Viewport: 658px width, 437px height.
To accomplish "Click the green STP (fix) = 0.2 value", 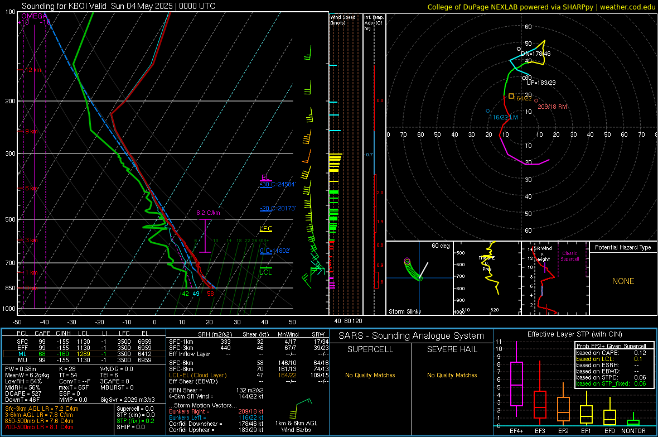I will coord(136,421).
